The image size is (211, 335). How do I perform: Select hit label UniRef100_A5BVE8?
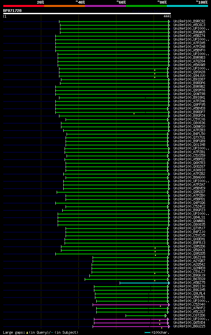coord(189,109)
